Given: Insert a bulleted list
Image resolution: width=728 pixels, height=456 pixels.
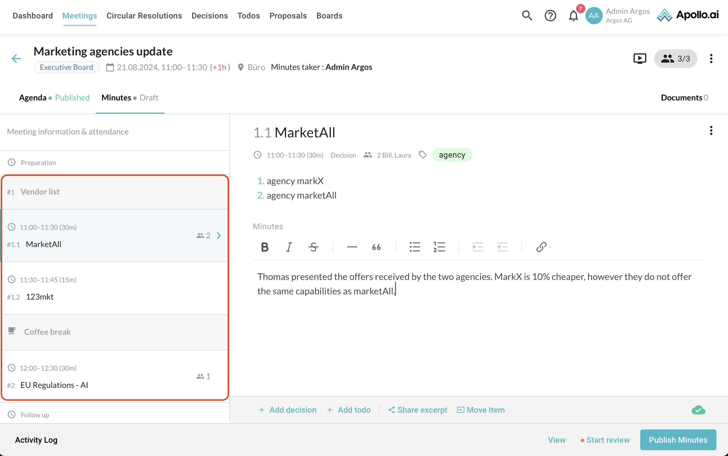Looking at the screenshot, I should [x=415, y=247].
